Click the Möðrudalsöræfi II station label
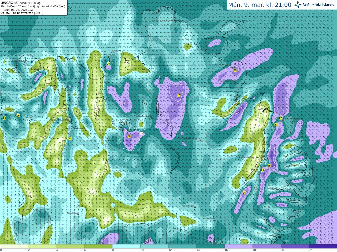Image resolution: width=337 pixels, height=252 pixels. pyautogui.click(x=191, y=138)
